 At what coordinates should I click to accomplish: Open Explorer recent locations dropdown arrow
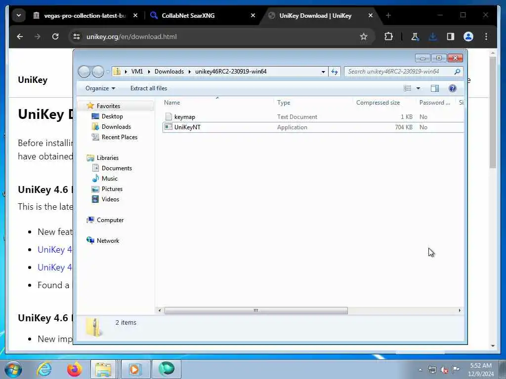tap(108, 72)
